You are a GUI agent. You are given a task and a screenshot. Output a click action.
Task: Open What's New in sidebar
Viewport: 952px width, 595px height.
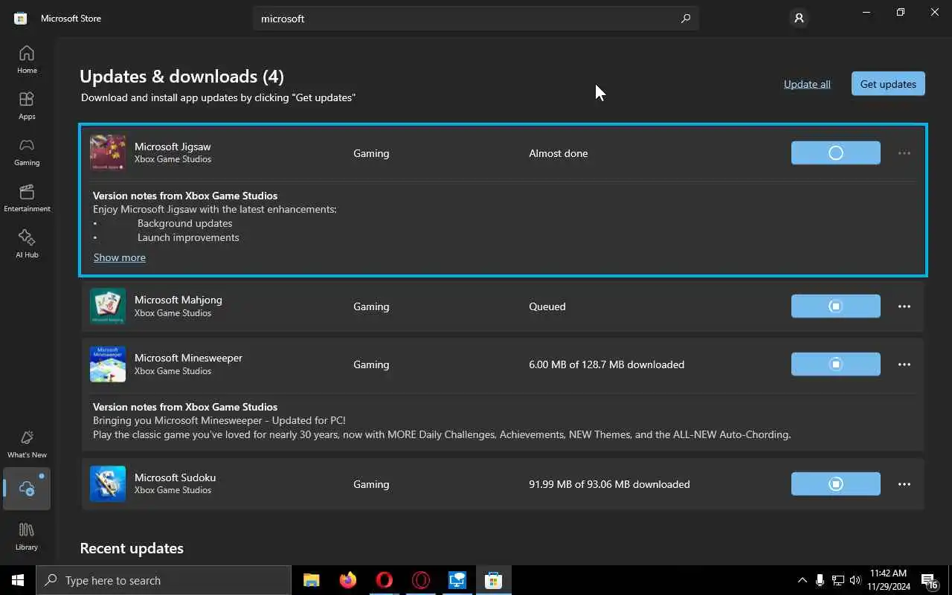[27, 444]
